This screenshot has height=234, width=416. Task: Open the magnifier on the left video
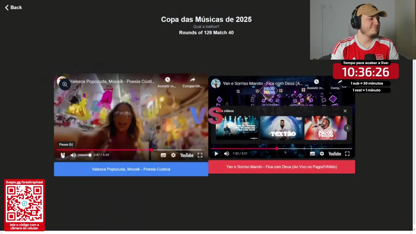(65, 84)
